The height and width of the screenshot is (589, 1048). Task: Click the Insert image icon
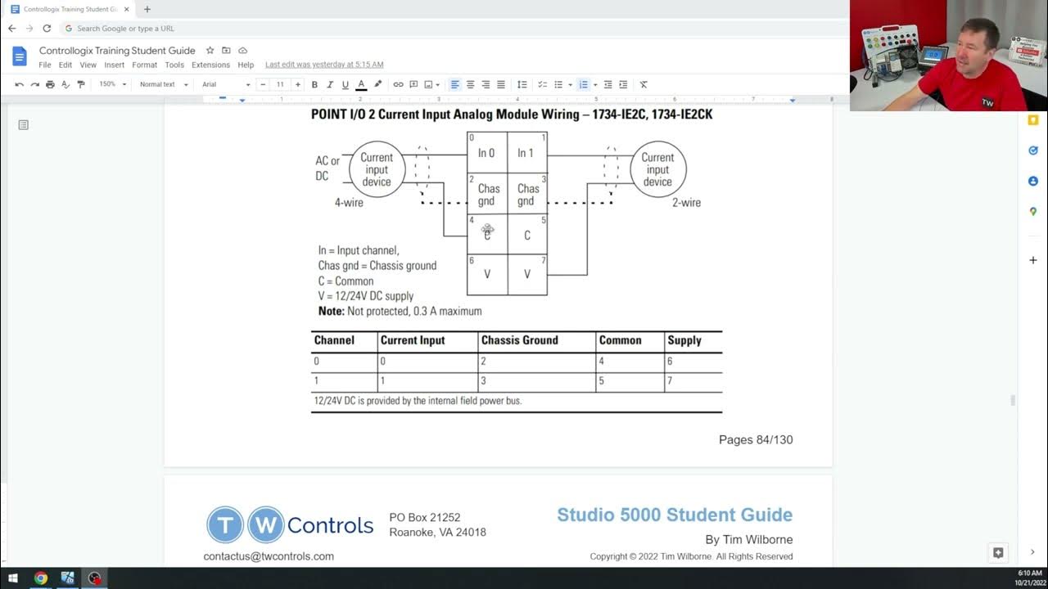point(428,84)
